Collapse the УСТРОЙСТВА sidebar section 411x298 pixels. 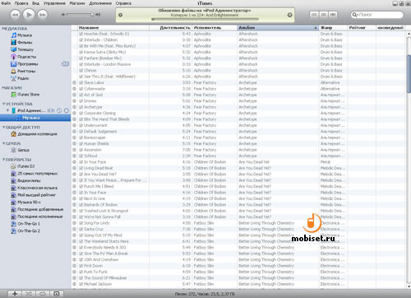3,104
